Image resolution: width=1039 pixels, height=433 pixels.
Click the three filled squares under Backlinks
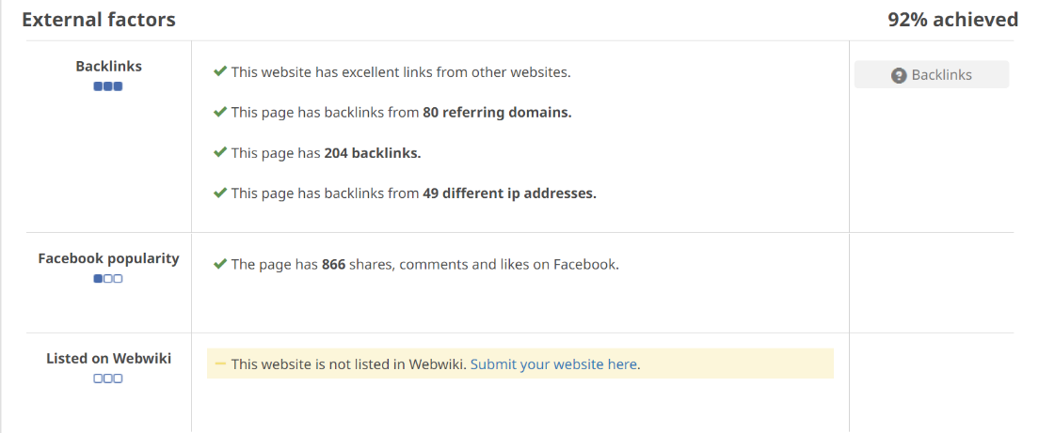coord(108,86)
